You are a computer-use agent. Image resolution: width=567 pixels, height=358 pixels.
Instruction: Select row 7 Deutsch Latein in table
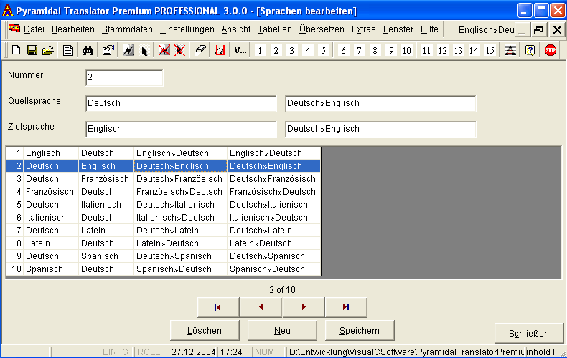click(x=163, y=231)
